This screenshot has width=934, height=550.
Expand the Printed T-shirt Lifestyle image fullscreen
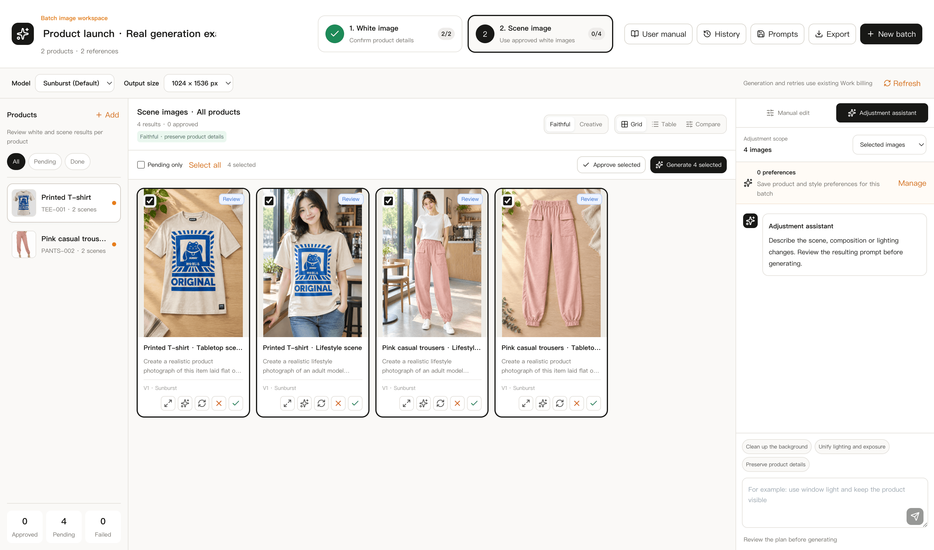pos(287,403)
